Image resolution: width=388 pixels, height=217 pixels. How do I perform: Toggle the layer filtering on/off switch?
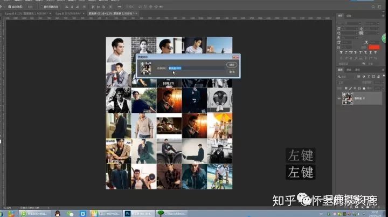pos(384,76)
